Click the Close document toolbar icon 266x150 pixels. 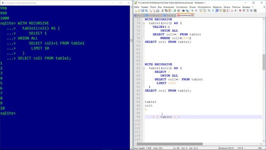(x=150, y=10)
